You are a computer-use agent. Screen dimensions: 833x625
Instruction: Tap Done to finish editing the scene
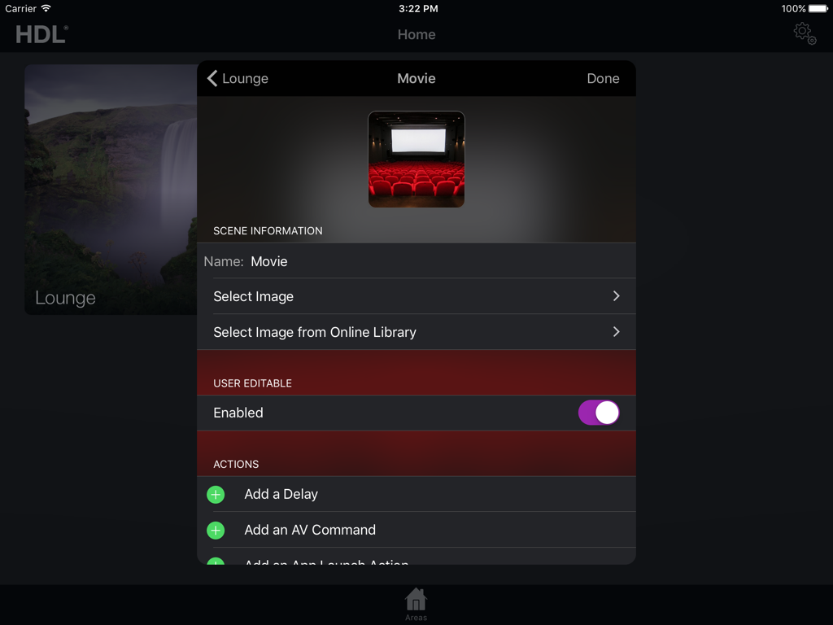603,78
